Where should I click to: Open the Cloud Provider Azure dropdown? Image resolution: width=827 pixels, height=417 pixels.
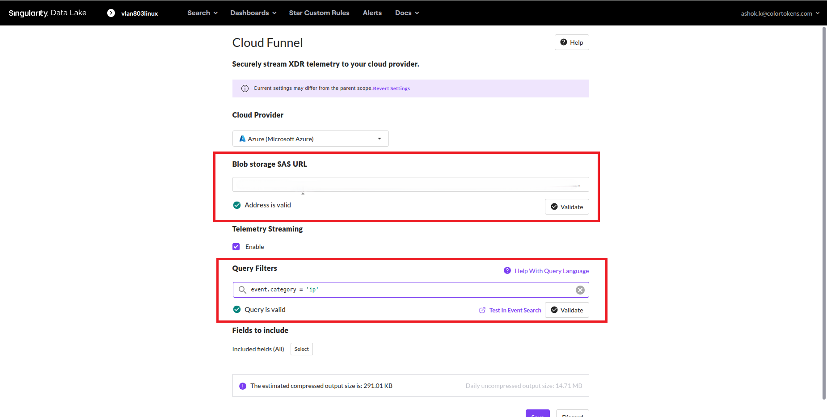point(310,139)
